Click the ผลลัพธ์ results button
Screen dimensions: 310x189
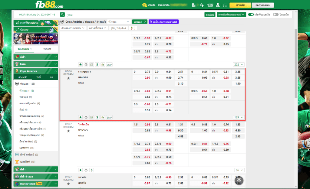(210, 15)
